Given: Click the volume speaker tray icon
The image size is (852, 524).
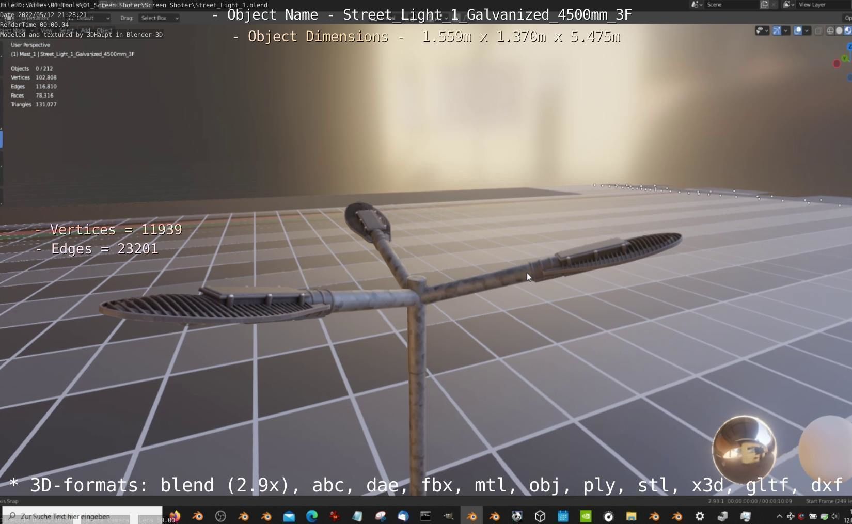Looking at the screenshot, I should (x=834, y=516).
